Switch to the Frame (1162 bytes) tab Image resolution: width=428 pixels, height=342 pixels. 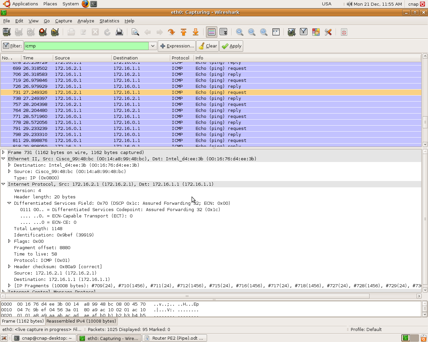coord(23,321)
